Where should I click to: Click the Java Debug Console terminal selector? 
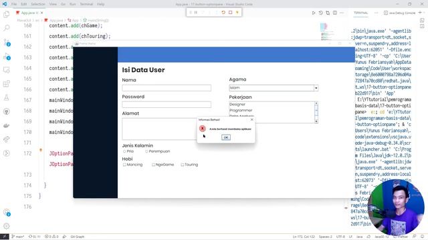pyautogui.click(x=399, y=13)
